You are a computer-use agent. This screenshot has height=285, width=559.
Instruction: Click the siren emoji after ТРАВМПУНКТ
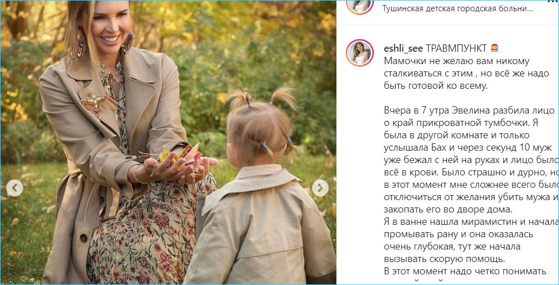pyautogui.click(x=494, y=48)
